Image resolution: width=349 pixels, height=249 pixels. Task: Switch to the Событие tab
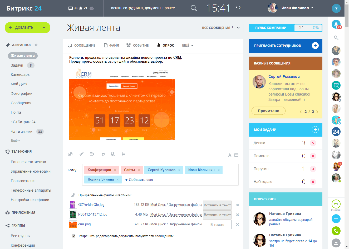(137, 46)
